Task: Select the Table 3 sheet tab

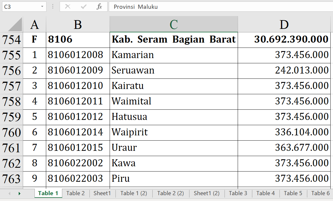Action: 238,193
